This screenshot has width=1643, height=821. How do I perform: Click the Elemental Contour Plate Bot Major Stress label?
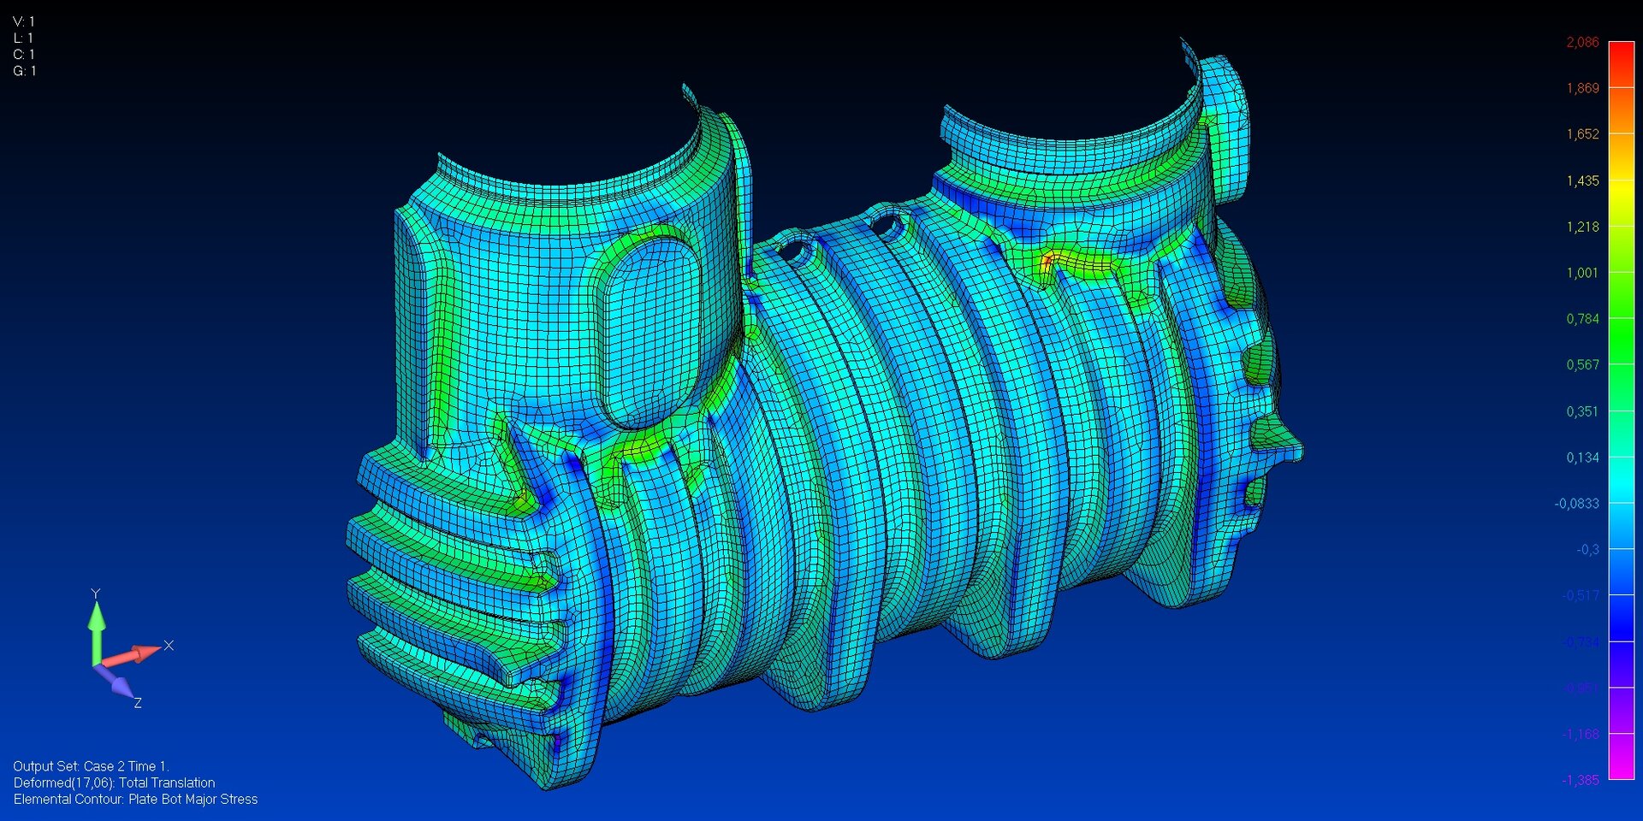point(135,799)
